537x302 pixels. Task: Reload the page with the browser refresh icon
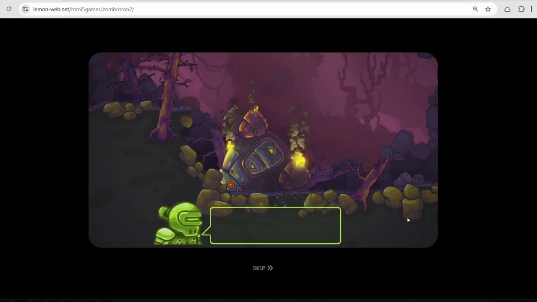[9, 9]
